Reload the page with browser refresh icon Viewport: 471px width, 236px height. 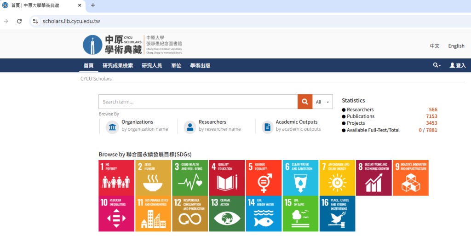[x=19, y=21]
